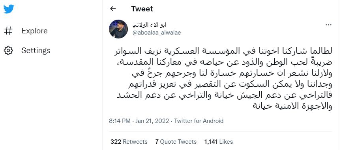View the 7 Quote Tweets list
341x150 pixels.
pos(176,142)
